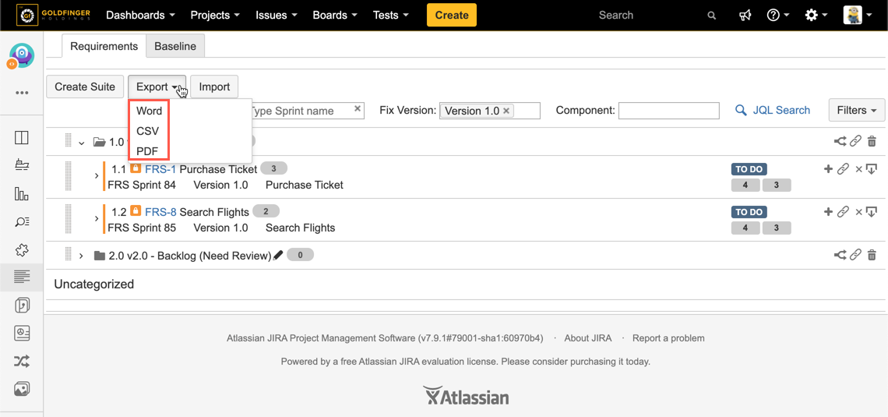
Task: Remove the Version 1.0 filter tag
Action: [506, 111]
